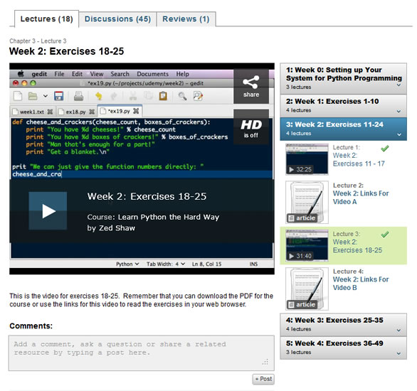Click the + Post button
The width and height of the screenshot is (417, 391).
click(x=263, y=379)
